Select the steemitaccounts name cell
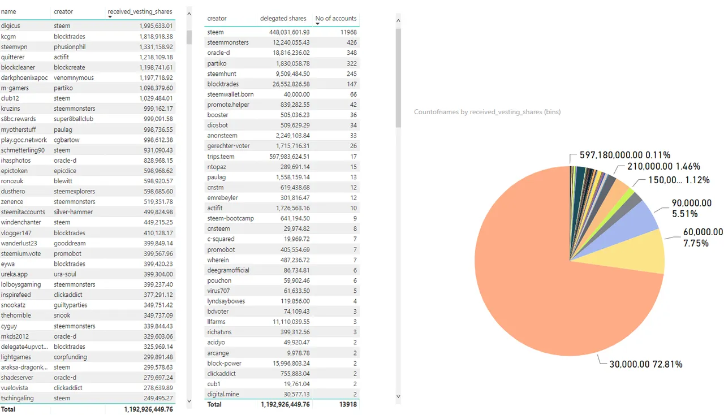This screenshot has height=415, width=724. pyautogui.click(x=23, y=212)
